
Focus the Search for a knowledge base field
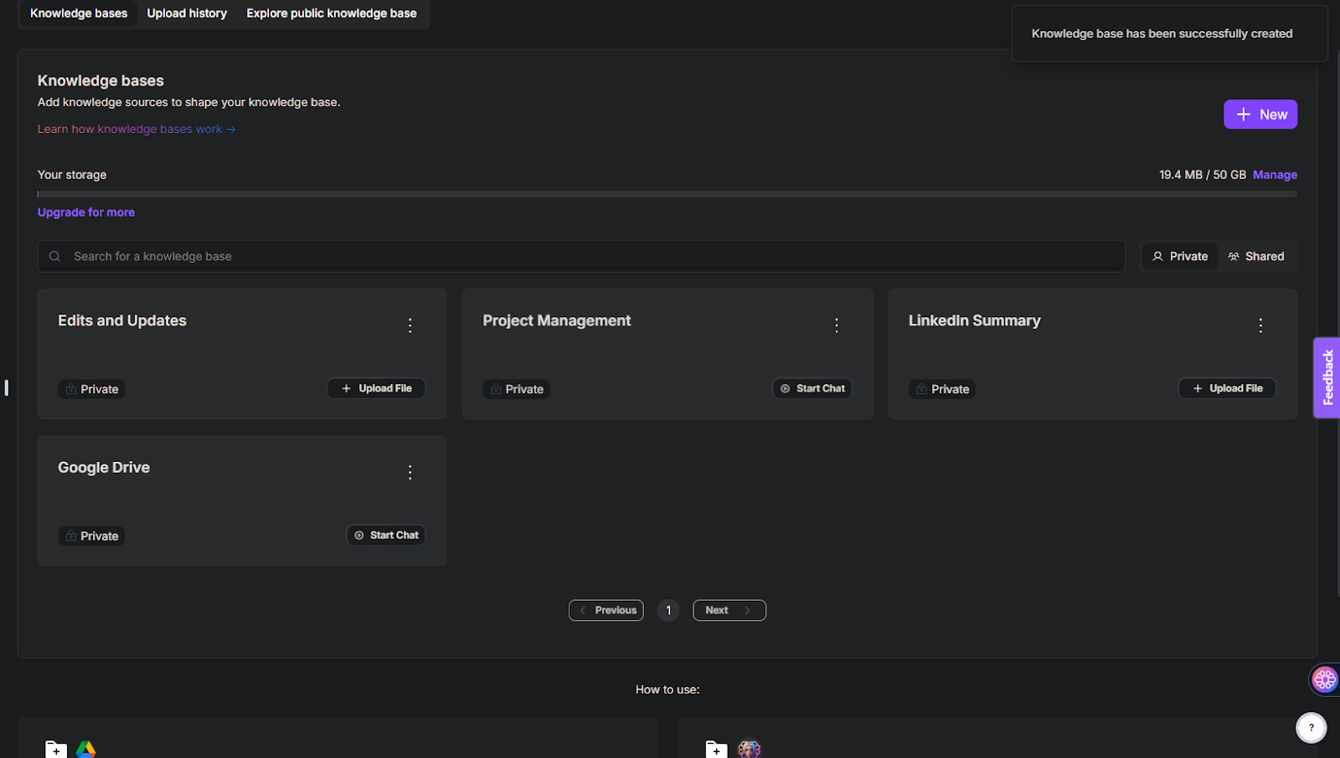coord(581,256)
